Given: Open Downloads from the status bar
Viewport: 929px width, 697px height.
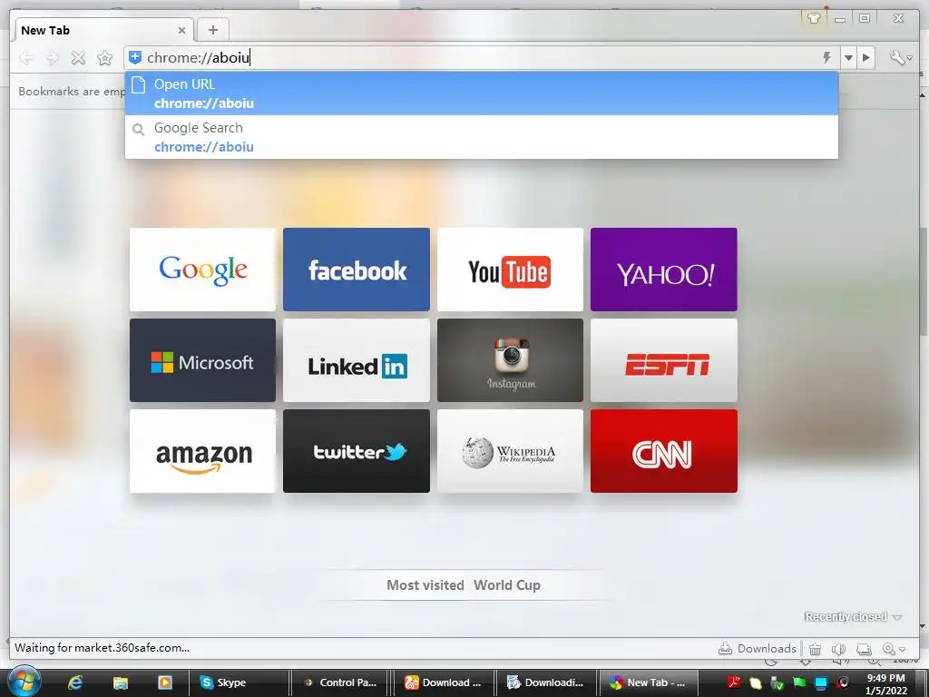Looking at the screenshot, I should coord(758,648).
